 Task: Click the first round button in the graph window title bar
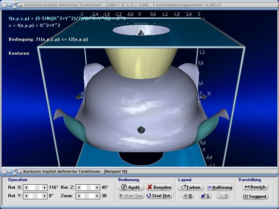[x=4, y=5]
